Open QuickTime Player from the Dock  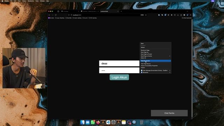[x=134, y=122]
